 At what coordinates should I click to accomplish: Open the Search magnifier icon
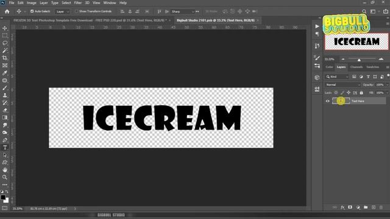point(364,12)
